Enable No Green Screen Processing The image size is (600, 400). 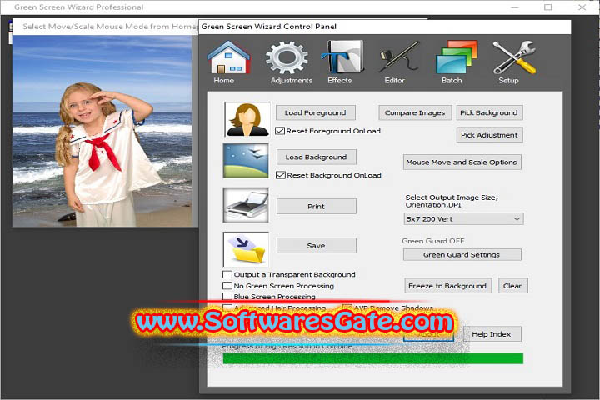227,286
